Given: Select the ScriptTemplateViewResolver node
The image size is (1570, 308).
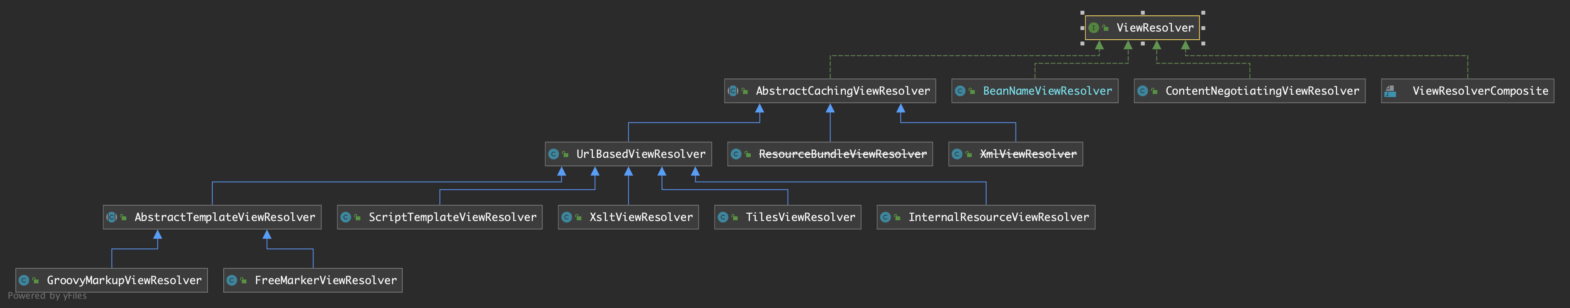Looking at the screenshot, I should coord(452,217).
